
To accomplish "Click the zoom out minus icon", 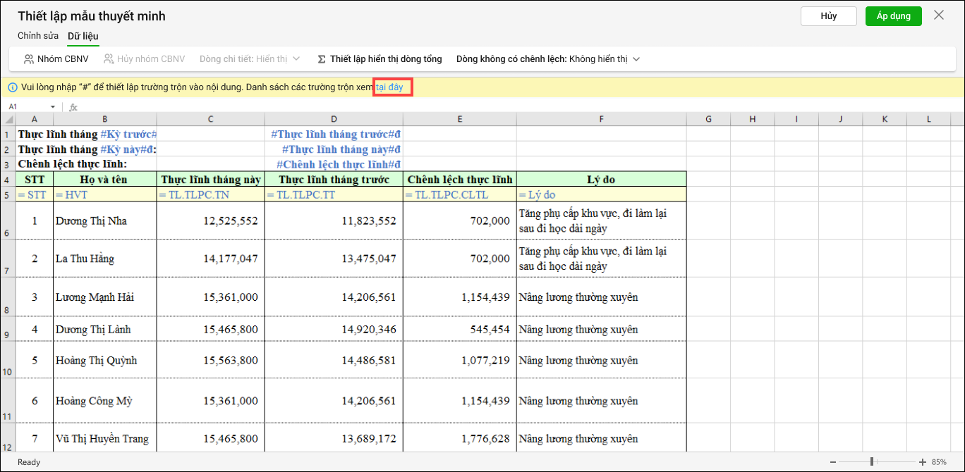I will 834,462.
